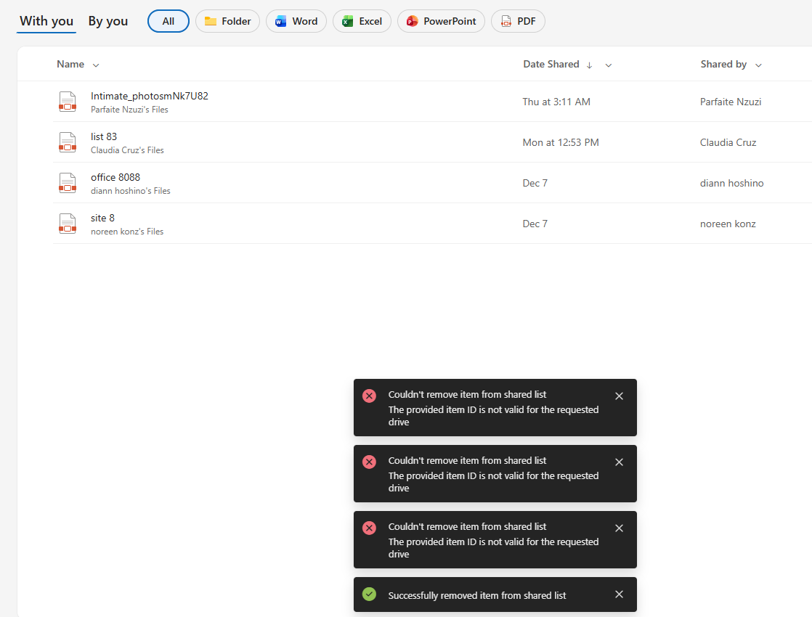The image size is (812, 617).
Task: Open the Date Shared column dropdown chevron
Action: [x=609, y=65]
